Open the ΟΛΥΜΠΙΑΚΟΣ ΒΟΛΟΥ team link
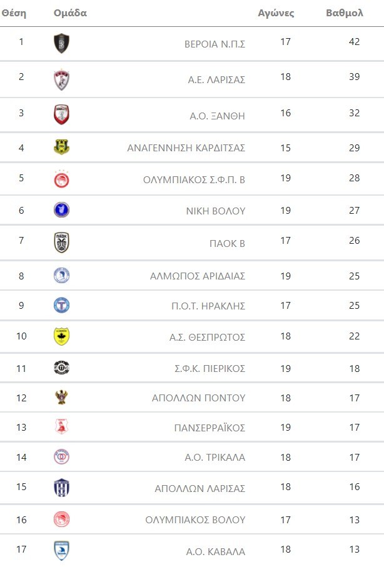The height and width of the screenshot is (567, 384). tap(195, 520)
